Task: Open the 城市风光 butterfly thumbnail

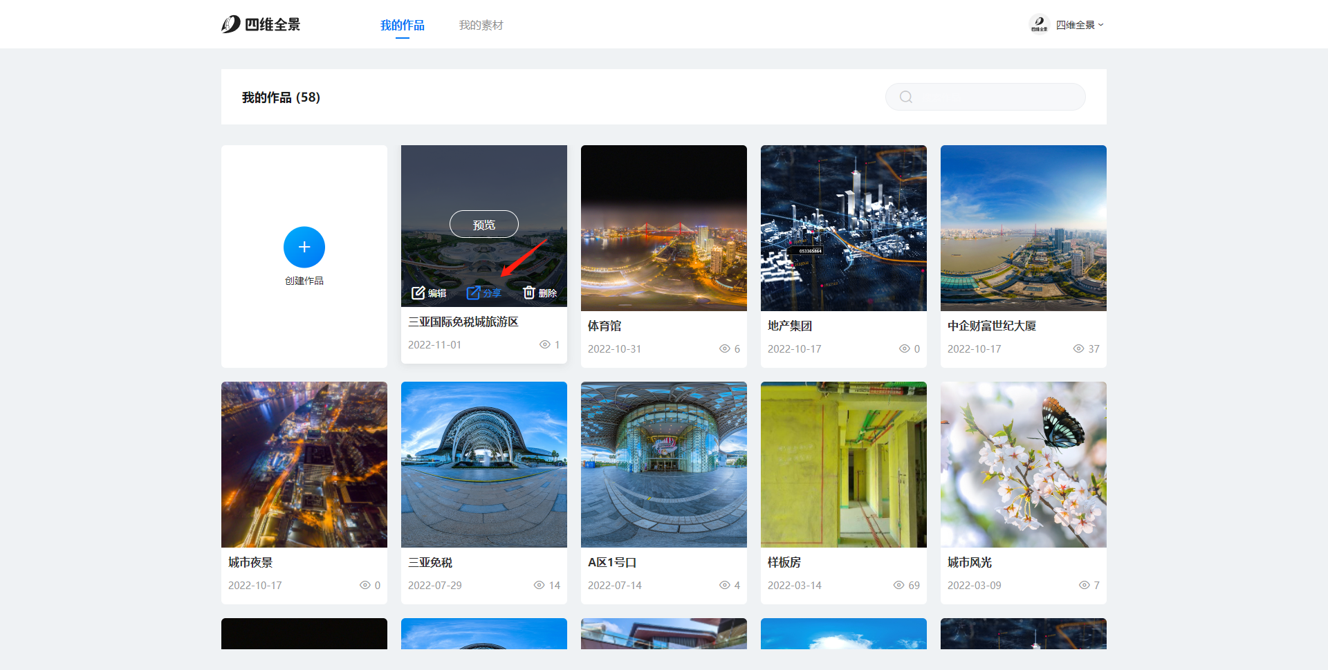Action: coord(1023,465)
